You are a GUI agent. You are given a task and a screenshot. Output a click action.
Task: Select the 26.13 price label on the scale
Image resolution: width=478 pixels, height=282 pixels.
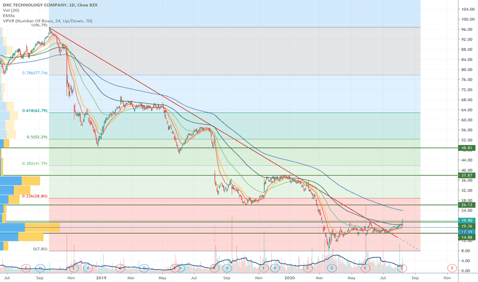coord(466,205)
